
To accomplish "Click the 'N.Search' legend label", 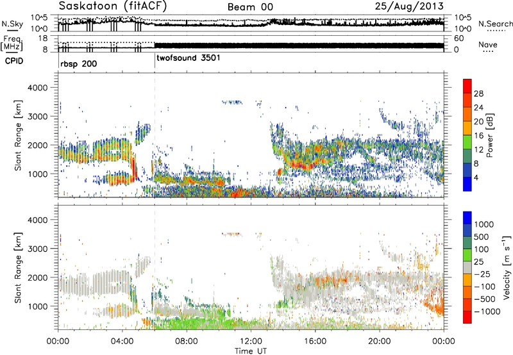I will pos(495,24).
